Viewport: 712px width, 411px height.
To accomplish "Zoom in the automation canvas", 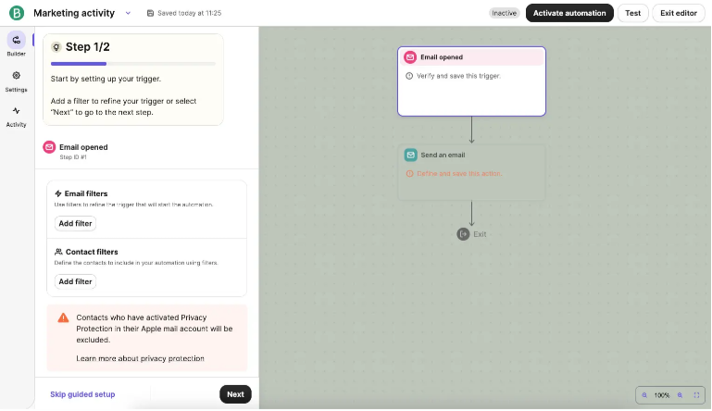I will tap(680, 395).
